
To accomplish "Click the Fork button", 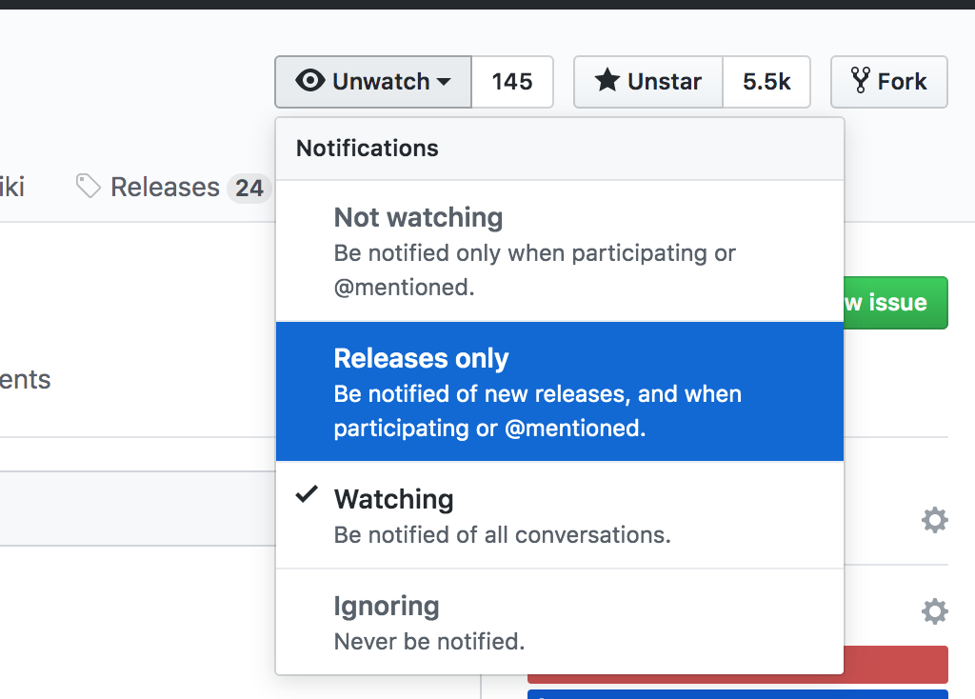I will coord(889,82).
